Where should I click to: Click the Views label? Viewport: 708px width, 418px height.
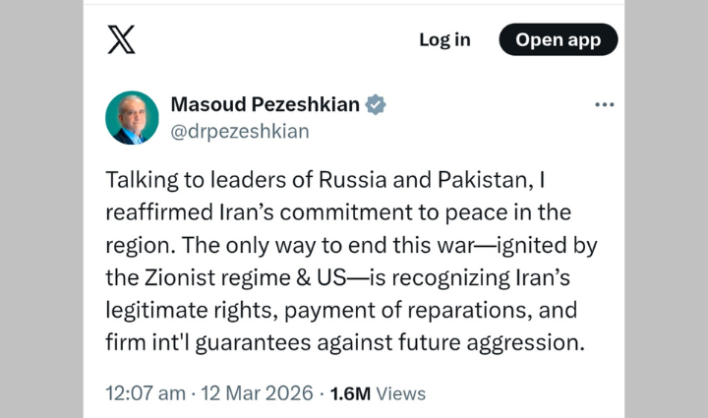[401, 393]
